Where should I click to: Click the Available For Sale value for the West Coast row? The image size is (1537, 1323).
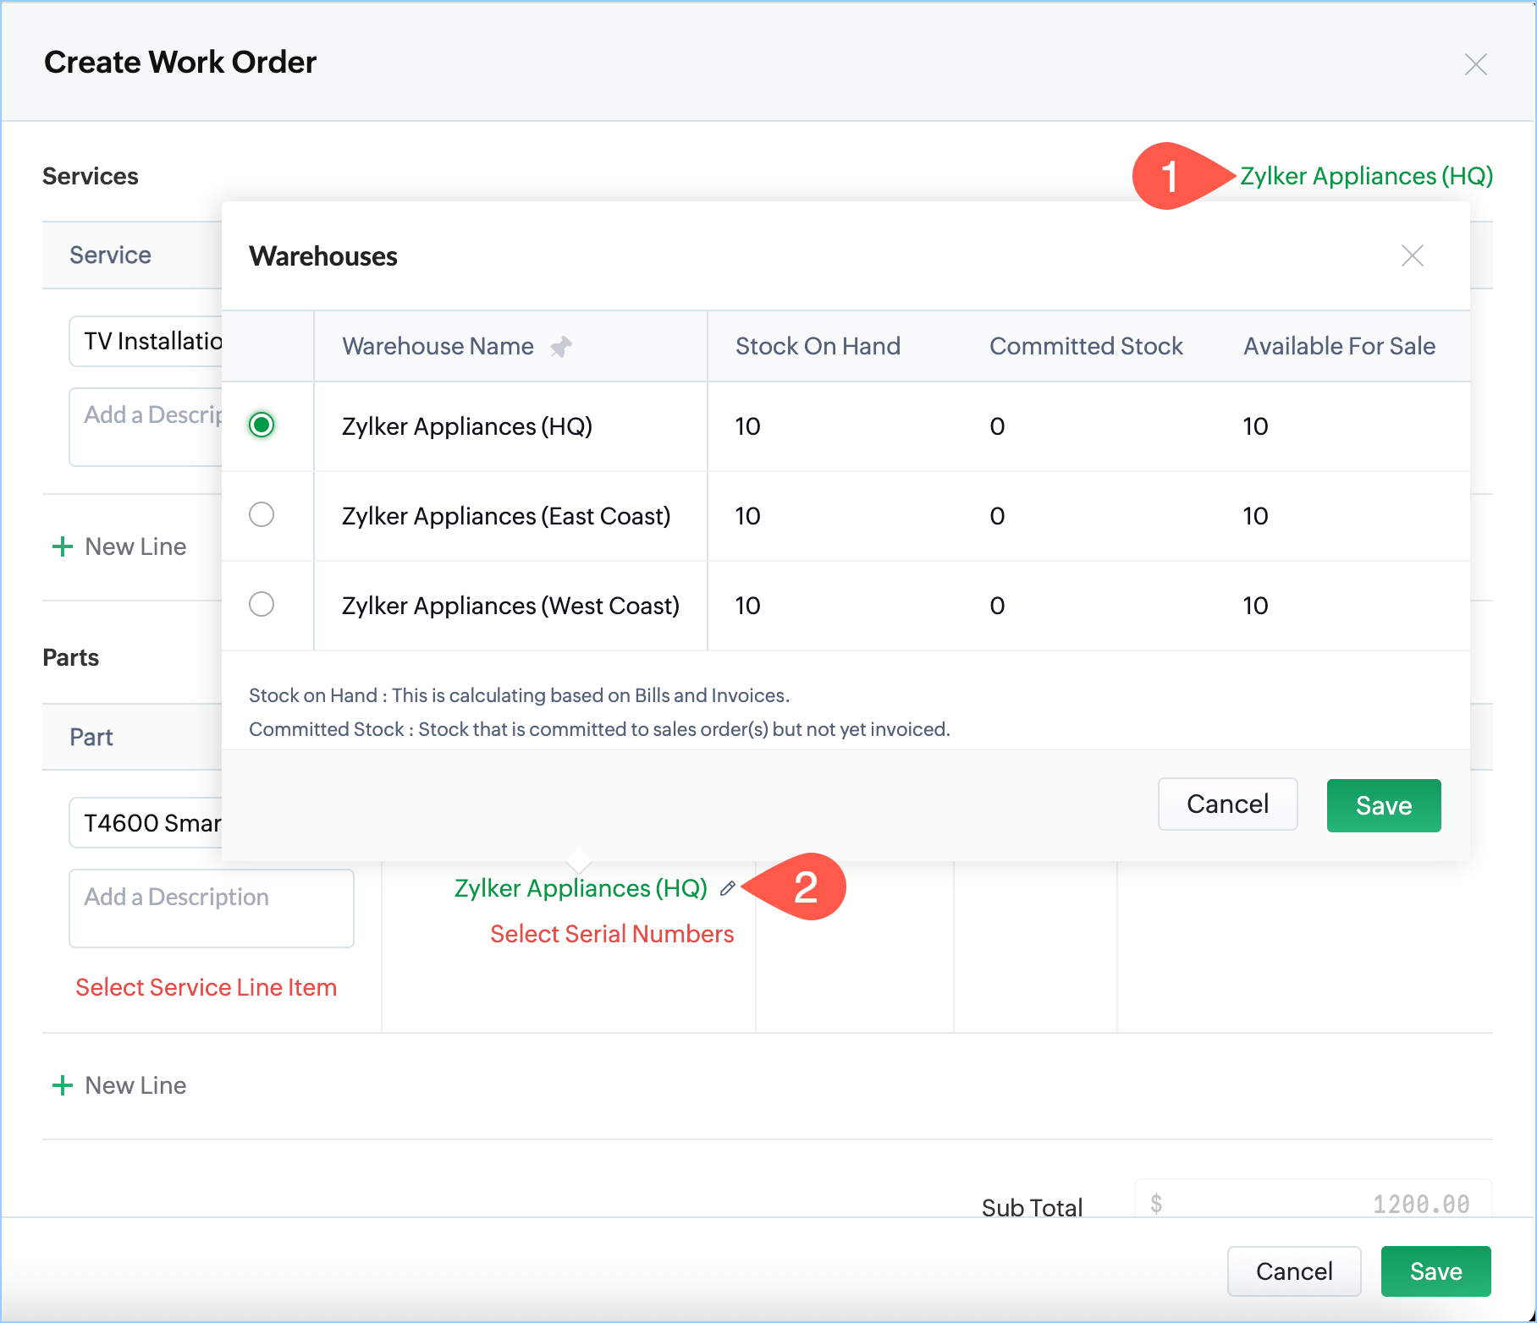click(x=1255, y=606)
